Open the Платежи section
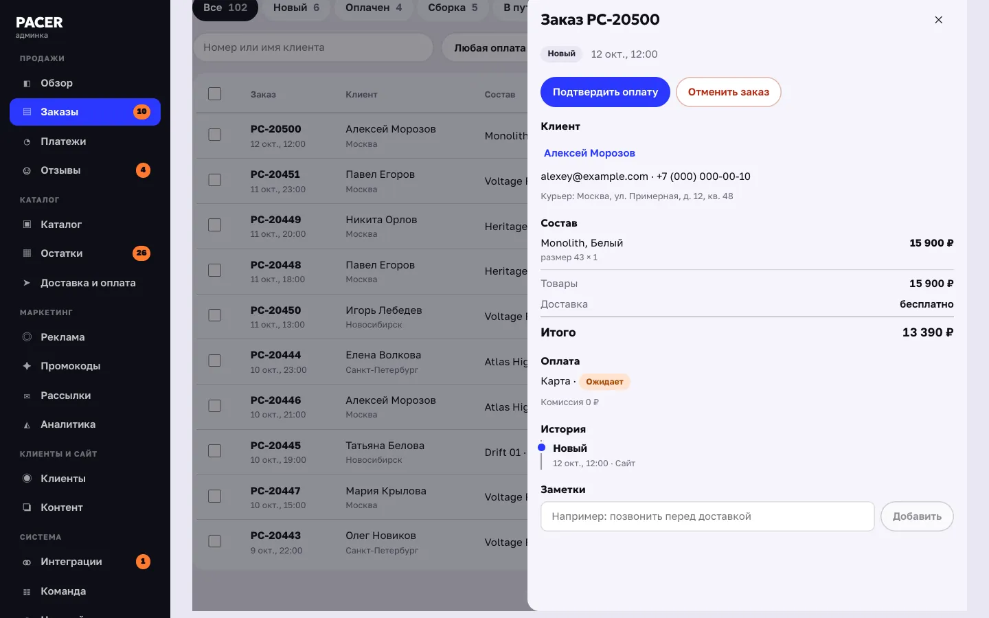The width and height of the screenshot is (989, 618). click(85, 141)
